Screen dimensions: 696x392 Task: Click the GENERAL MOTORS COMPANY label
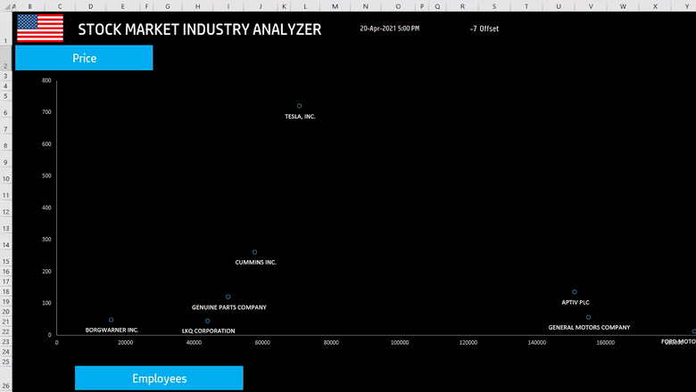coord(589,327)
